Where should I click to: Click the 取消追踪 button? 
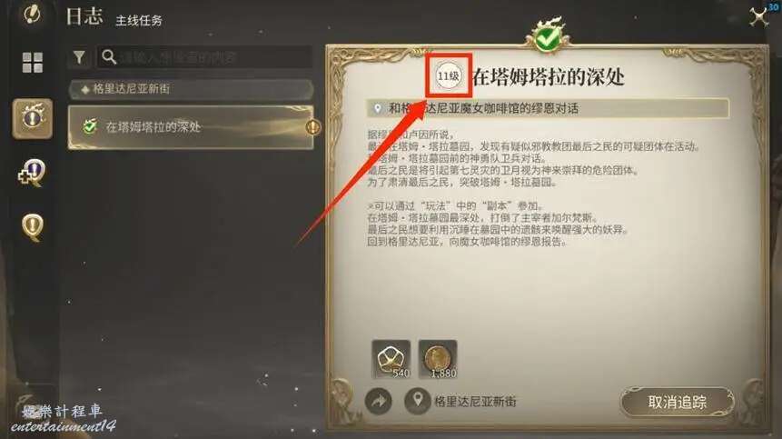[x=678, y=402]
